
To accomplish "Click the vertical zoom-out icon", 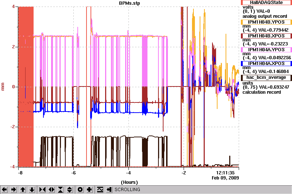I will click(69, 190).
